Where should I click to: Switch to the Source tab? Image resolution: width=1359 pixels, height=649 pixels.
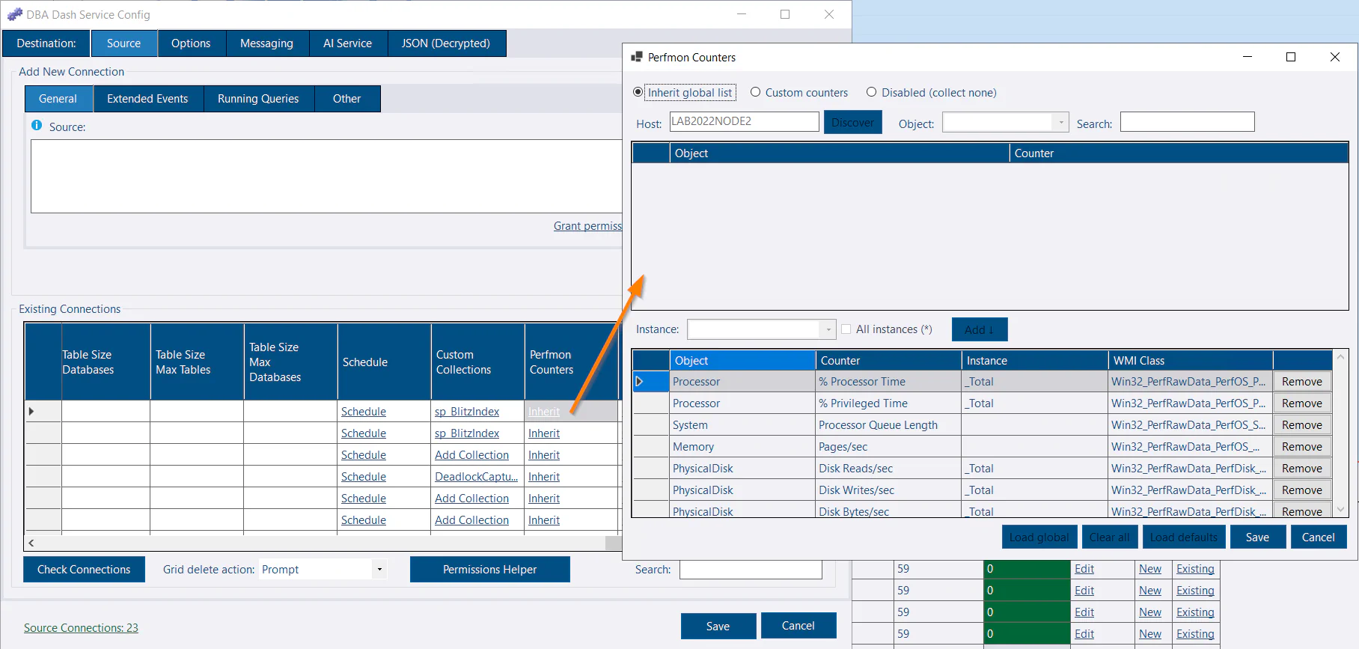[x=124, y=43]
